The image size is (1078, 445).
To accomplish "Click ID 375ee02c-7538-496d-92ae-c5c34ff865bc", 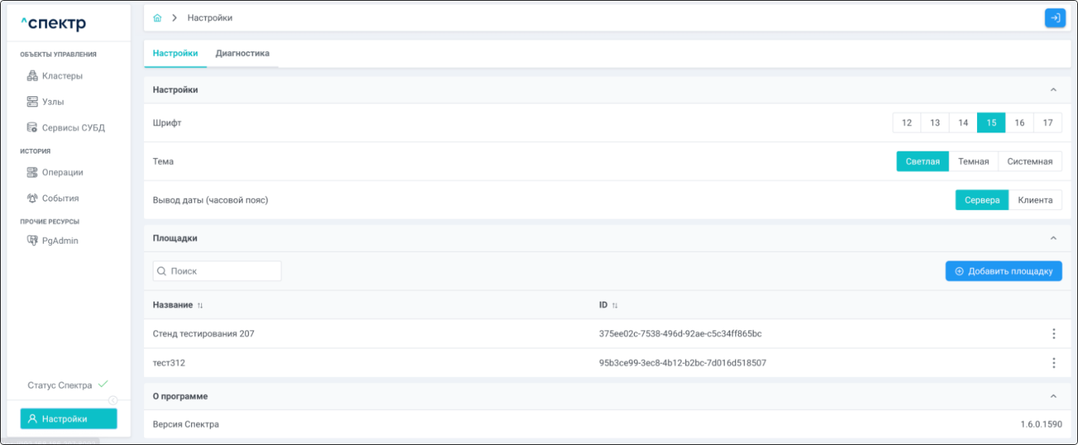I will [x=680, y=334].
